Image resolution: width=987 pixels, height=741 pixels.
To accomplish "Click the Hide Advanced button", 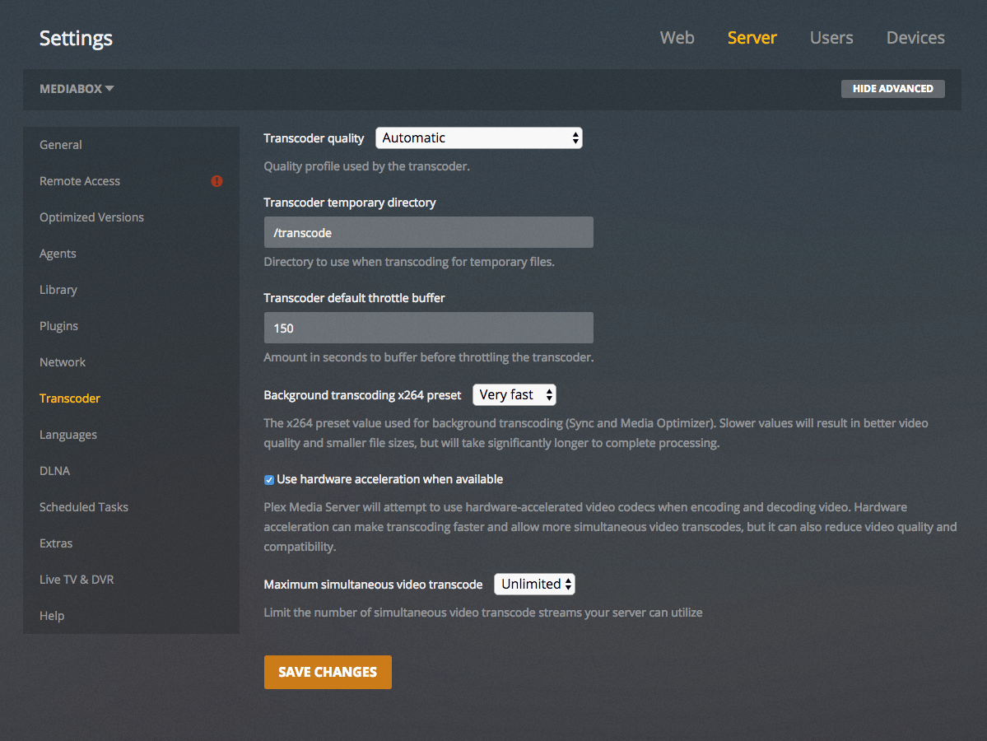I will 892,89.
